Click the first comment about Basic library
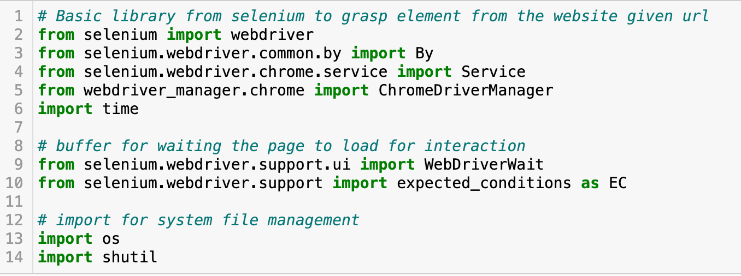The image size is (741, 276). pos(374,16)
